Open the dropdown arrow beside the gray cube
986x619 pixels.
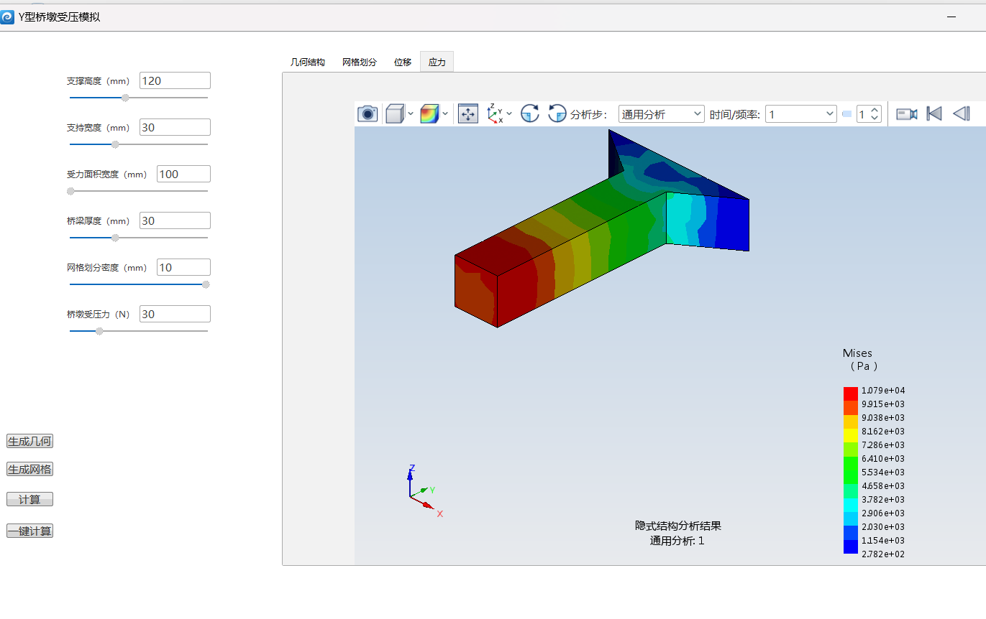pos(411,113)
